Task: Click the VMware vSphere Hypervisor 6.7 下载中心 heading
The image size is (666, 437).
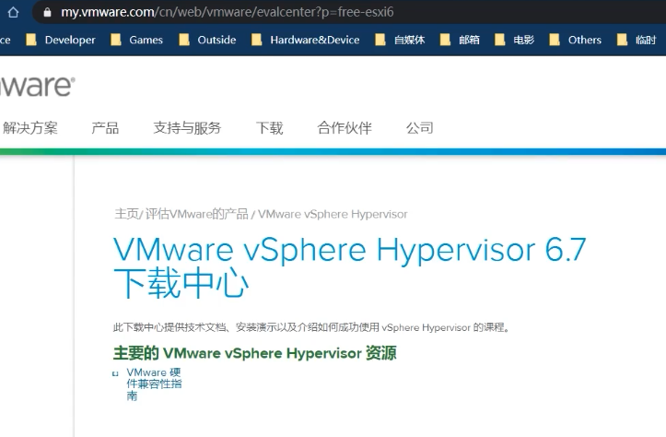Action: coord(349,266)
